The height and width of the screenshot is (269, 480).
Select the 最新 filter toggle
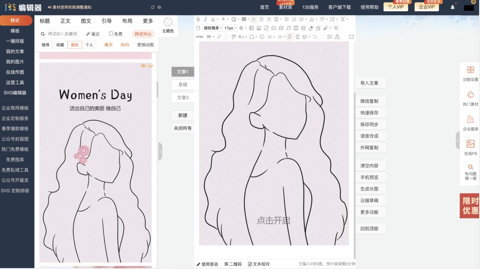(75, 45)
